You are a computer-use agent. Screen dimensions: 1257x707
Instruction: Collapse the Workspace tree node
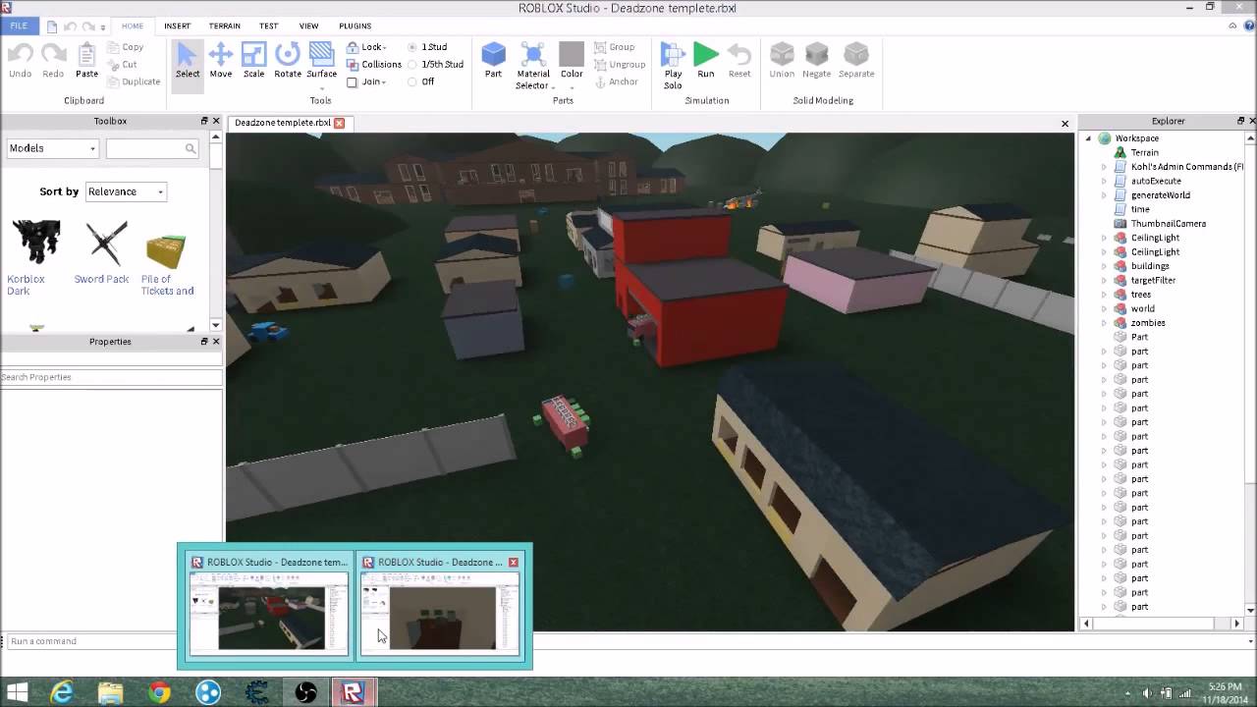click(x=1088, y=138)
